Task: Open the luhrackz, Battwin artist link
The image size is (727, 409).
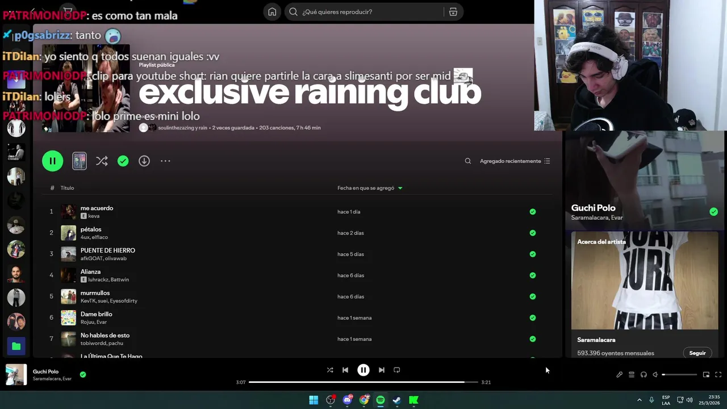Action: point(108,279)
